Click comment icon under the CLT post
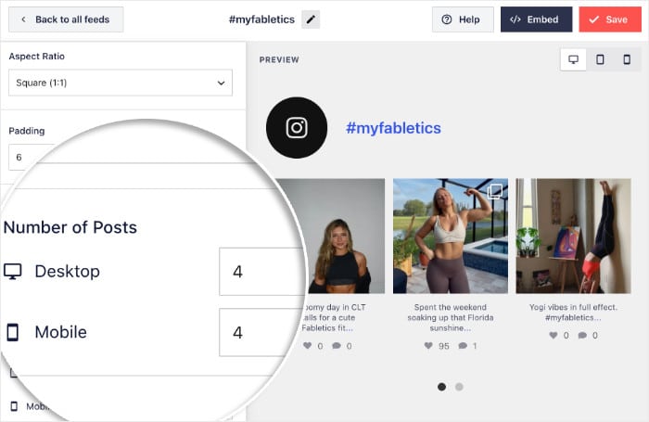This screenshot has width=649, height=422. (337, 345)
